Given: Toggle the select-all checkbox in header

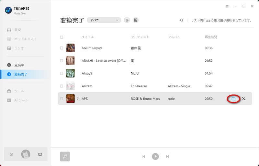Looking at the screenshot, I should [x=62, y=37].
